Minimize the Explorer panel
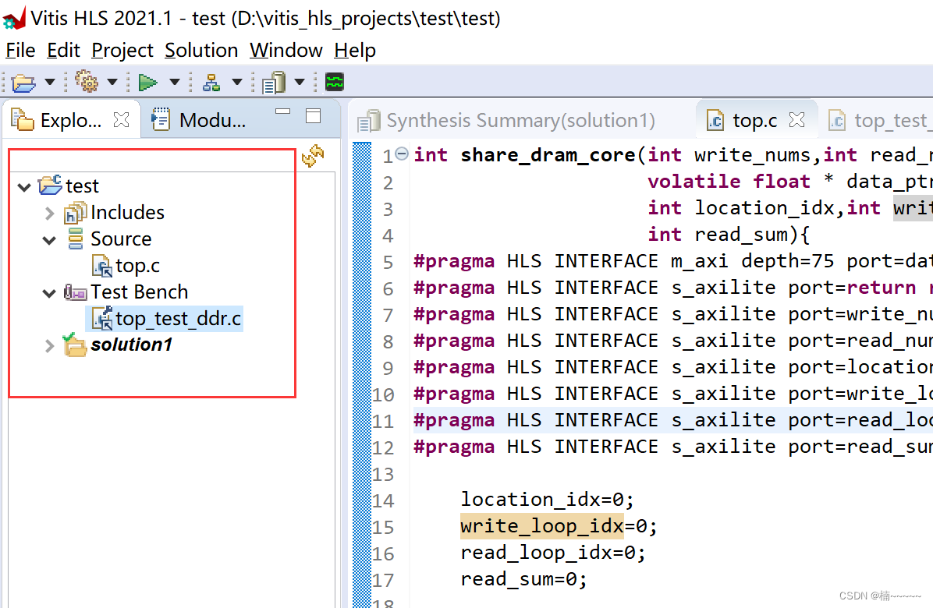This screenshot has width=933, height=608. pos(283,111)
